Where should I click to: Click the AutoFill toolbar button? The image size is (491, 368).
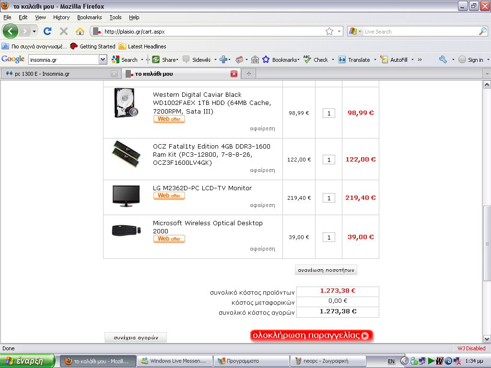click(394, 60)
